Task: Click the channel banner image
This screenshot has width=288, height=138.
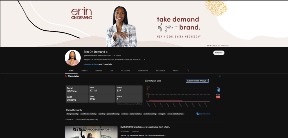Action: [x=144, y=24]
